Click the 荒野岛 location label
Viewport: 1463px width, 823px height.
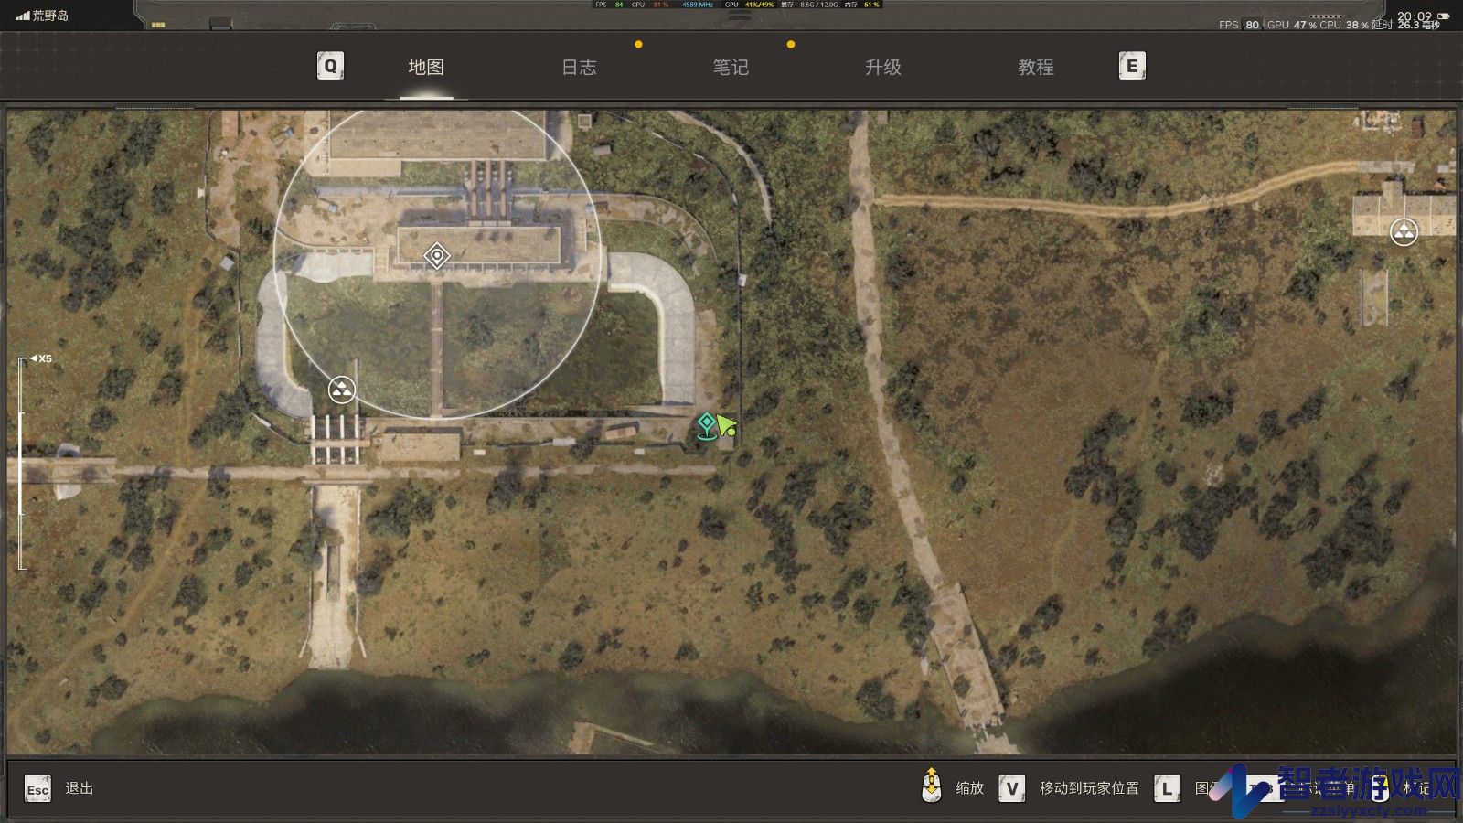(50, 16)
